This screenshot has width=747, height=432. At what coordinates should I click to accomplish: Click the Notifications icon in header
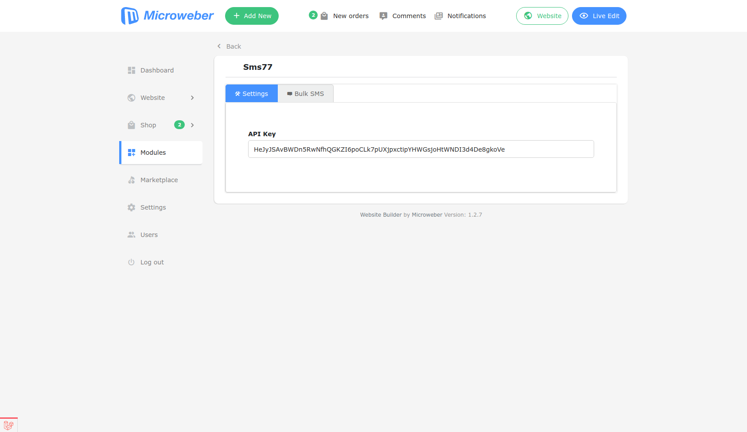click(439, 16)
